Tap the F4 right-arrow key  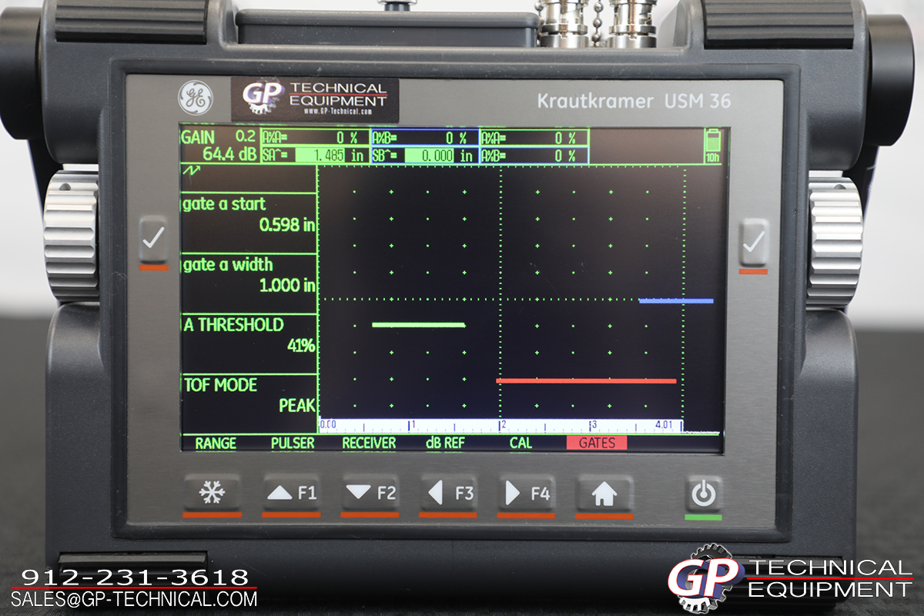pos(526,493)
